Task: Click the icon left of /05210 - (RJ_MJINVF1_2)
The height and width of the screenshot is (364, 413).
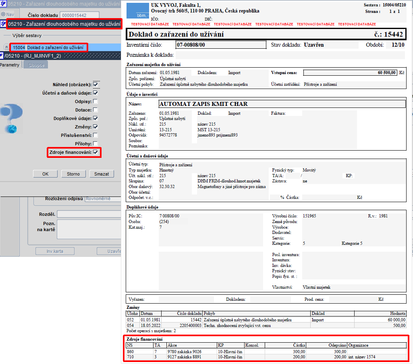Action: click(x=2, y=56)
